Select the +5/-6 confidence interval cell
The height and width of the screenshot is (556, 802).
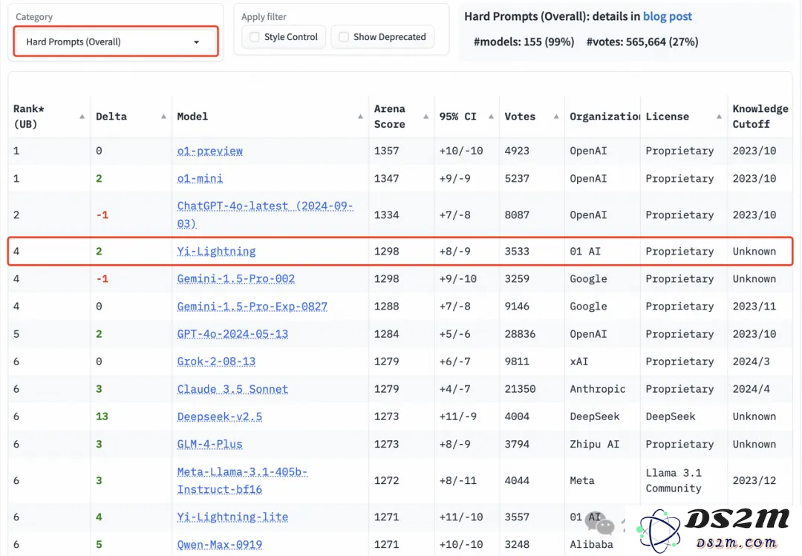coord(454,334)
